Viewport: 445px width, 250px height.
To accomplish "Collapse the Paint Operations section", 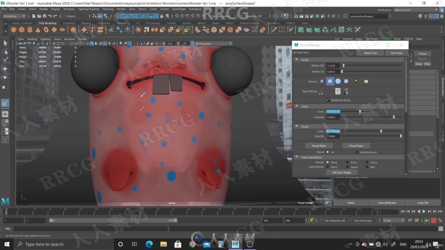I will pos(297,157).
